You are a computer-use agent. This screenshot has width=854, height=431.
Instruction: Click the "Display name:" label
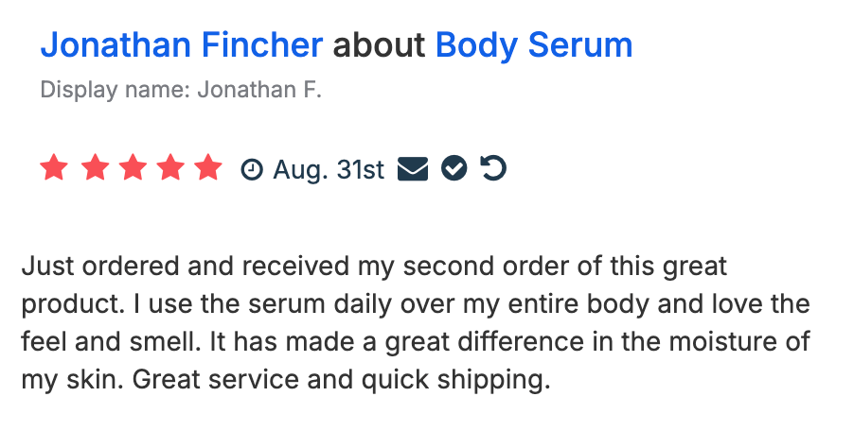click(116, 91)
